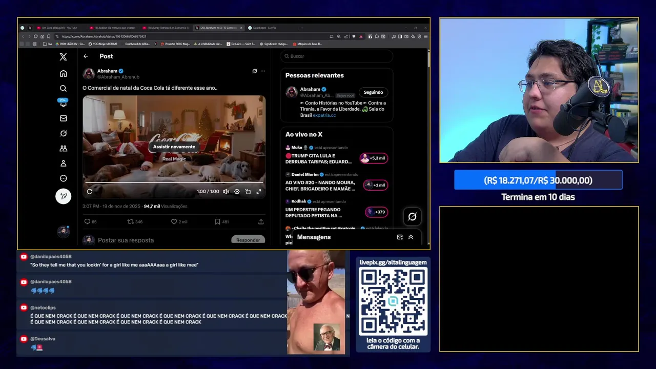Enter fullscreen with the expand arrows icon
The image size is (656, 369).
259,192
